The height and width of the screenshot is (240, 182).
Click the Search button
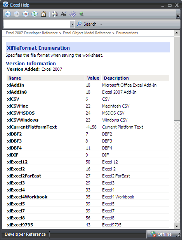tap(87, 24)
